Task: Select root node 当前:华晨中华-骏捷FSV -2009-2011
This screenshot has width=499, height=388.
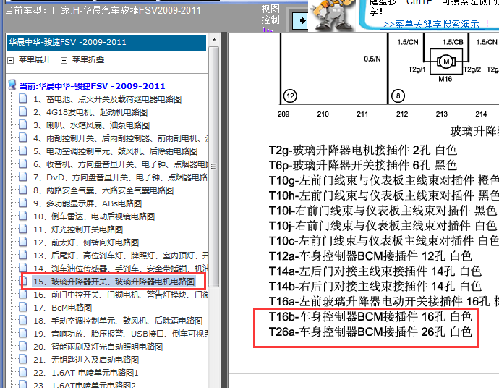Action: click(93, 86)
